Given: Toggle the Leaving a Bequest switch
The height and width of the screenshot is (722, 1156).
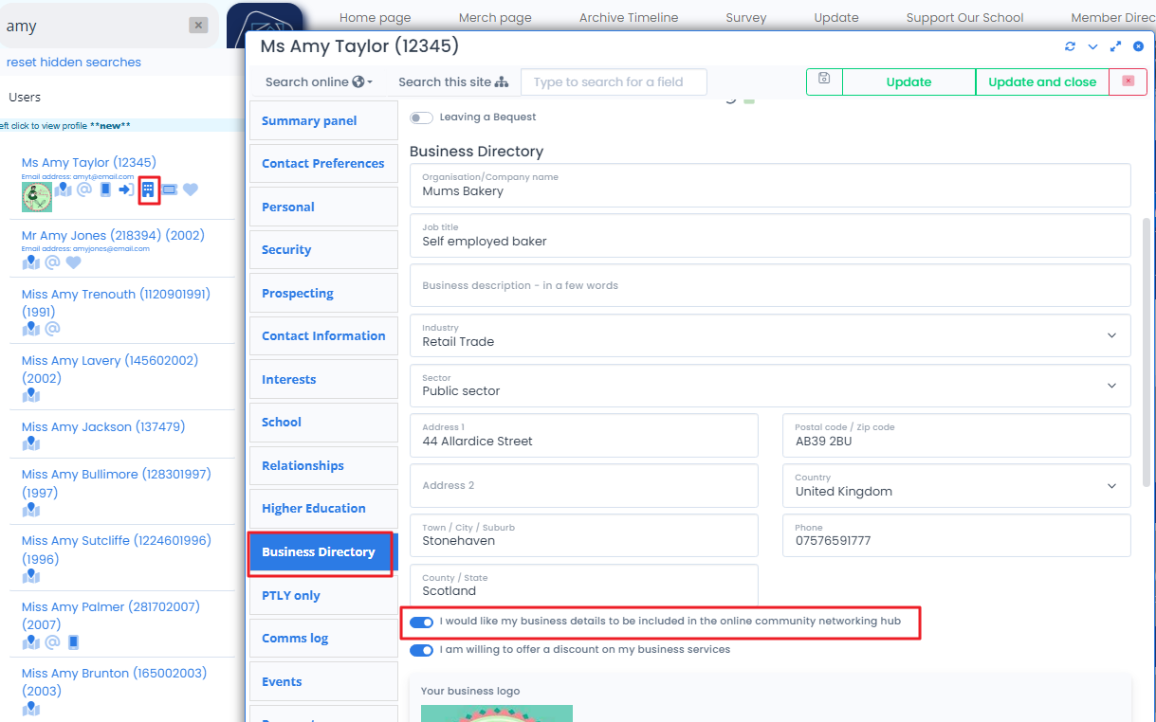Looking at the screenshot, I should pyautogui.click(x=421, y=117).
